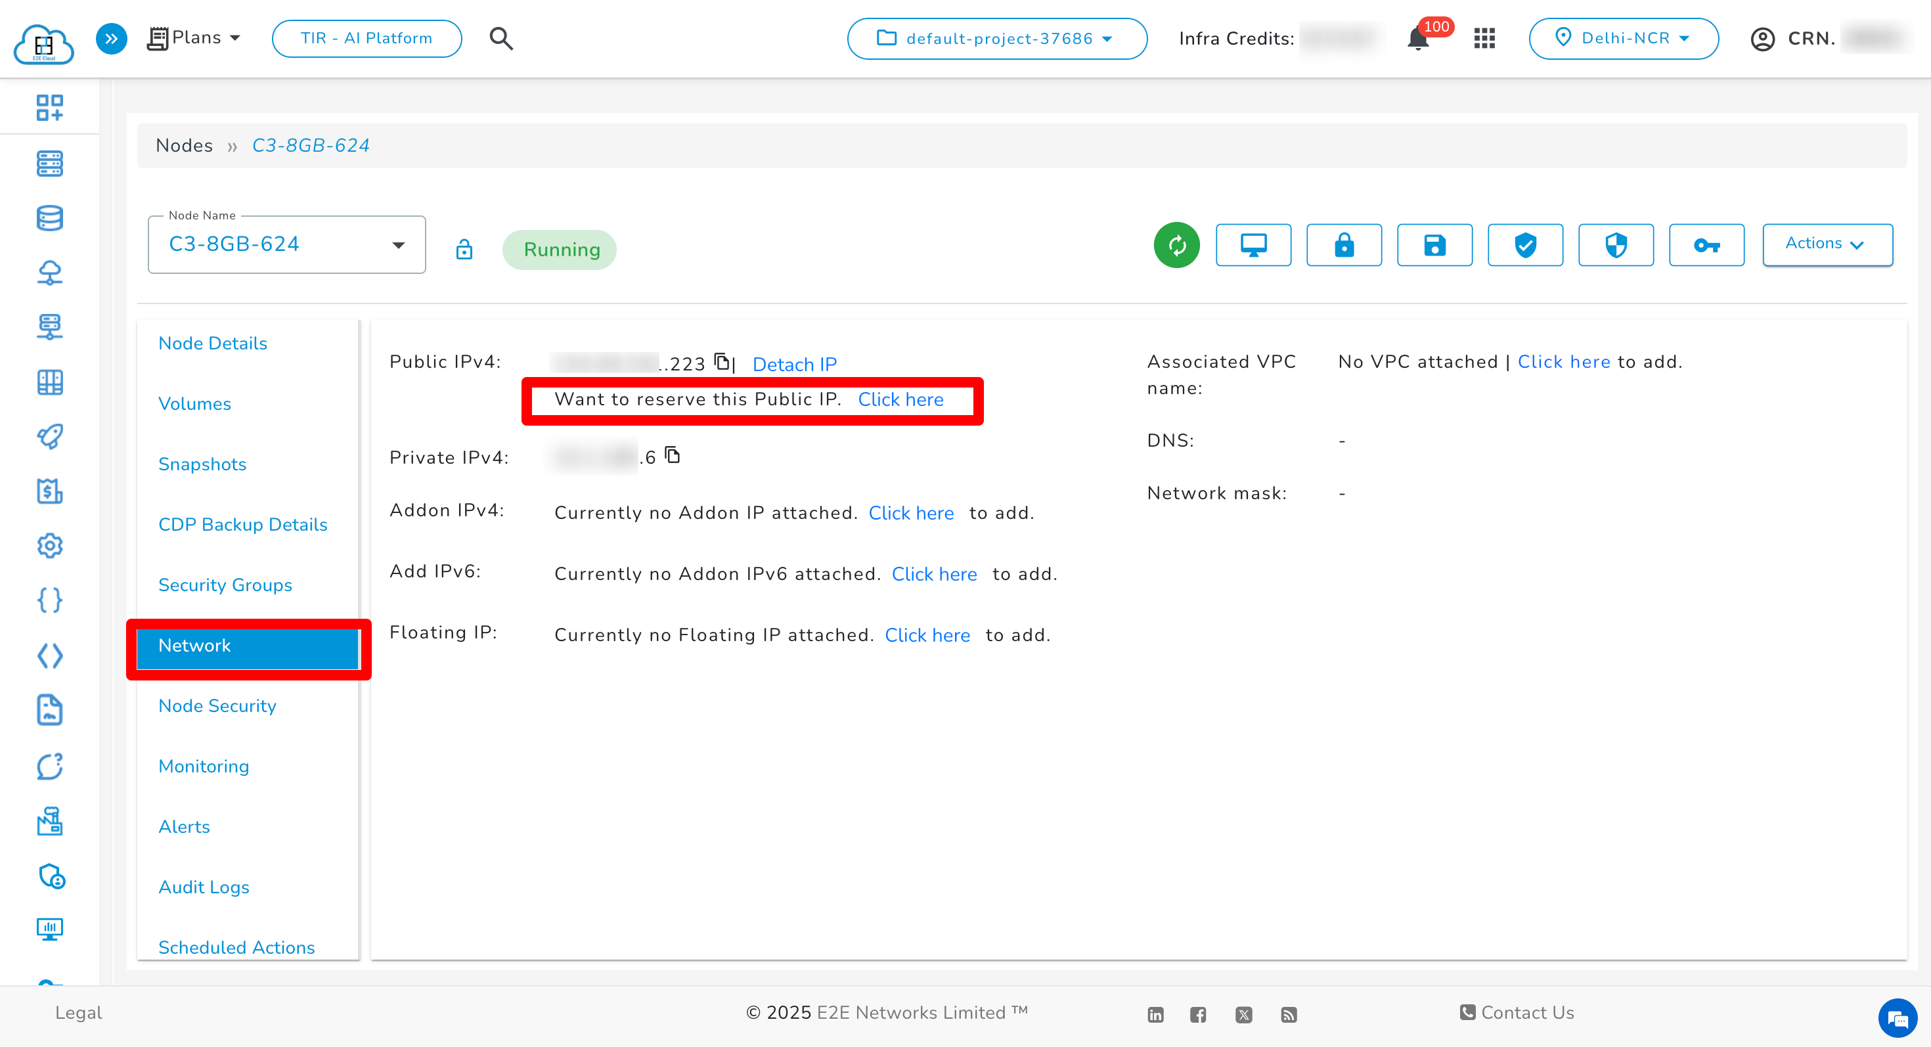Open the monitor chart icon in sidebar
The height and width of the screenshot is (1047, 1931).
49,929
